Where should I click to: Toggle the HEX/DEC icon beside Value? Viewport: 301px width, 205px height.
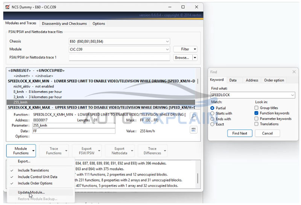[193, 130]
